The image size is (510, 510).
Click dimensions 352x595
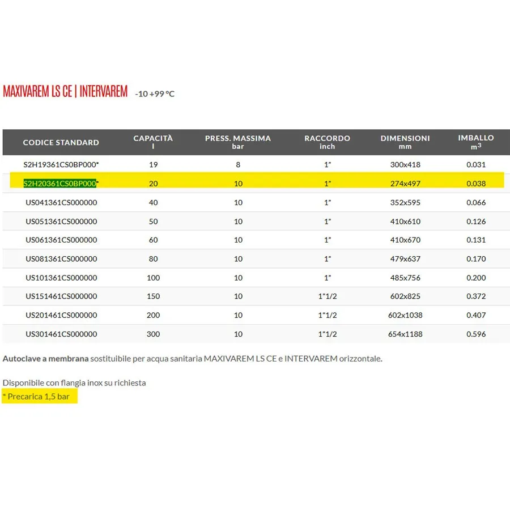pos(405,203)
